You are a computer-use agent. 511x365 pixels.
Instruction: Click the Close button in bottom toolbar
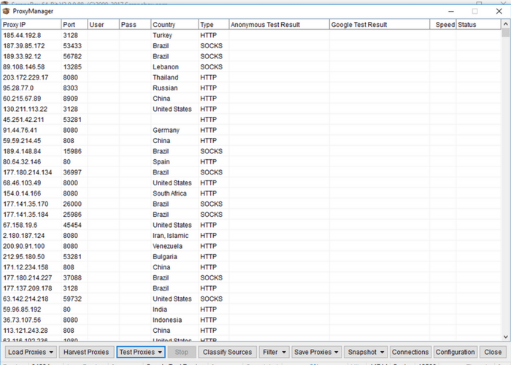tap(493, 352)
